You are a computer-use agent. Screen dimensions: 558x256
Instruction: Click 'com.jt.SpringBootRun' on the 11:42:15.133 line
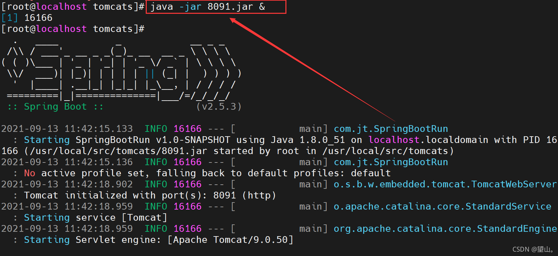click(391, 129)
